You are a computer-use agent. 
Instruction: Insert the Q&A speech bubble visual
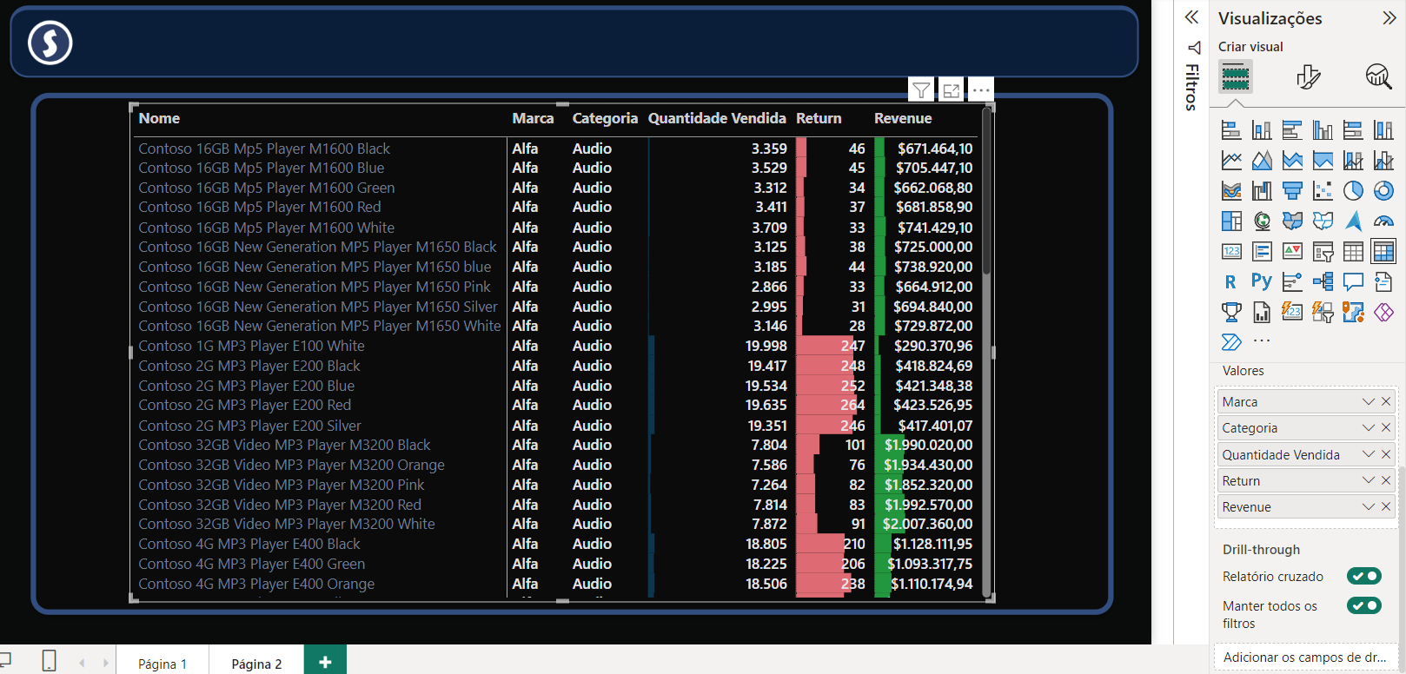1353,282
